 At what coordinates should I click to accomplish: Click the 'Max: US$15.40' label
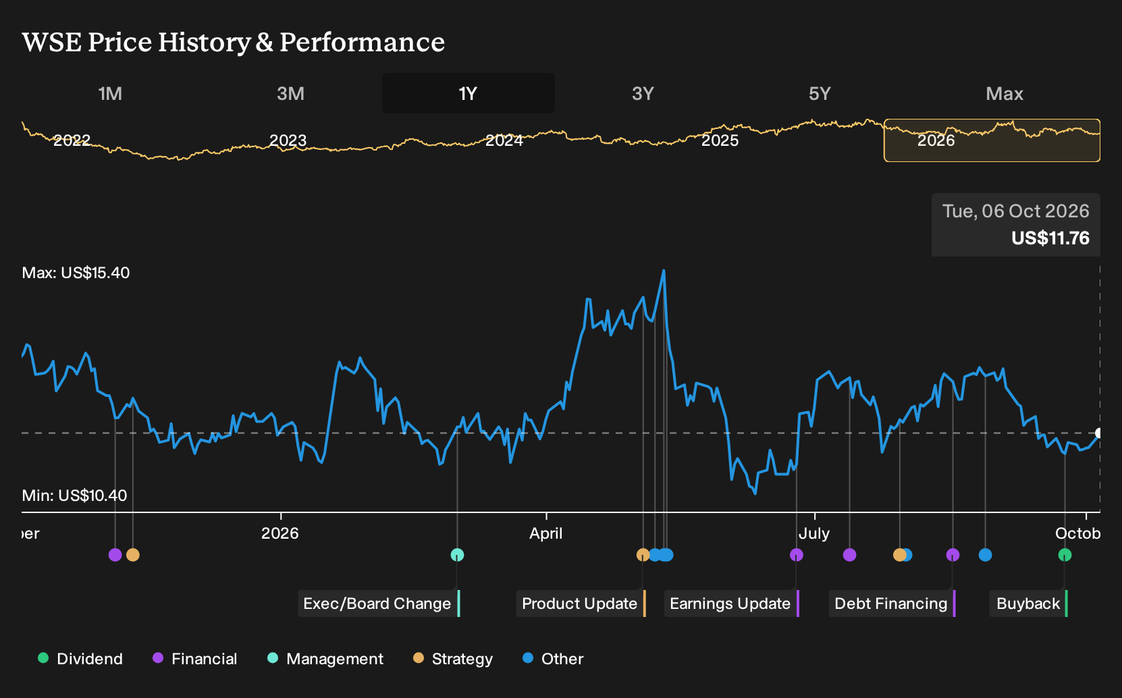click(76, 273)
